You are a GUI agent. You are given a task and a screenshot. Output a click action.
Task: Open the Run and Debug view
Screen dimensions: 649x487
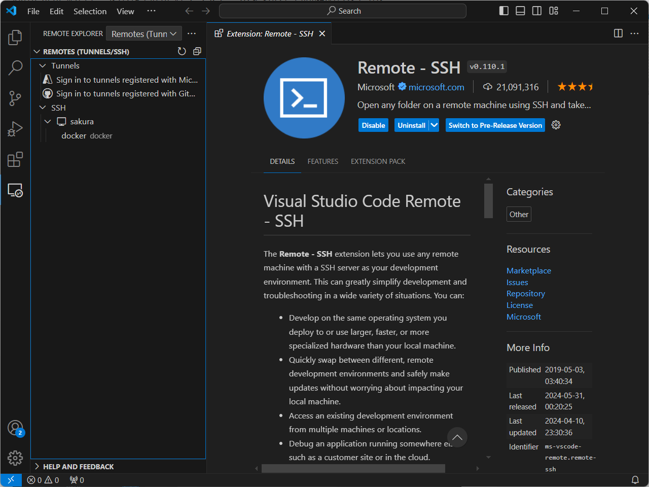pyautogui.click(x=15, y=129)
